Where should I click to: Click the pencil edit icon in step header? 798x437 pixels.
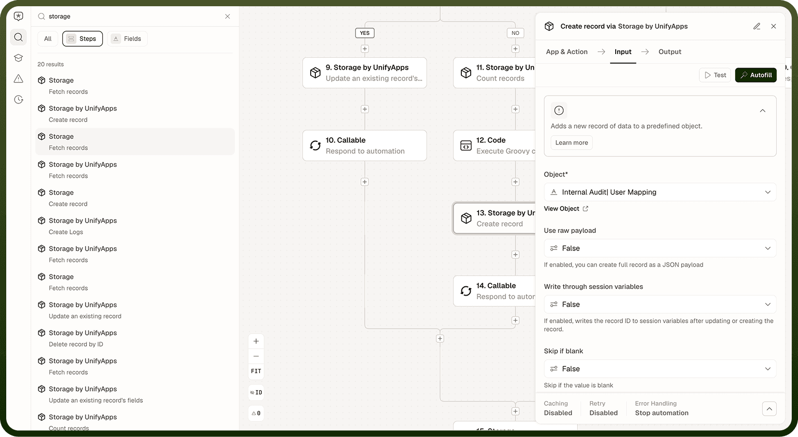pos(757,26)
